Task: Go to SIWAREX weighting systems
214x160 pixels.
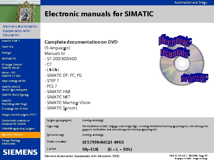Action: (18, 129)
